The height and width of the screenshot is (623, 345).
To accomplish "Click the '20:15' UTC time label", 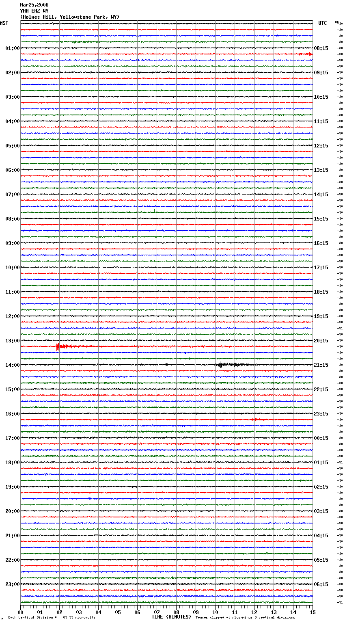I will coord(321,341).
